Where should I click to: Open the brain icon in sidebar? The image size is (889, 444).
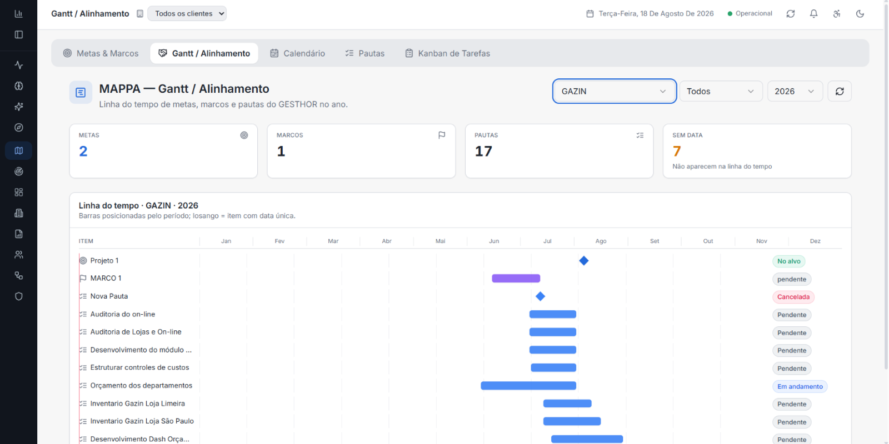[x=18, y=86]
